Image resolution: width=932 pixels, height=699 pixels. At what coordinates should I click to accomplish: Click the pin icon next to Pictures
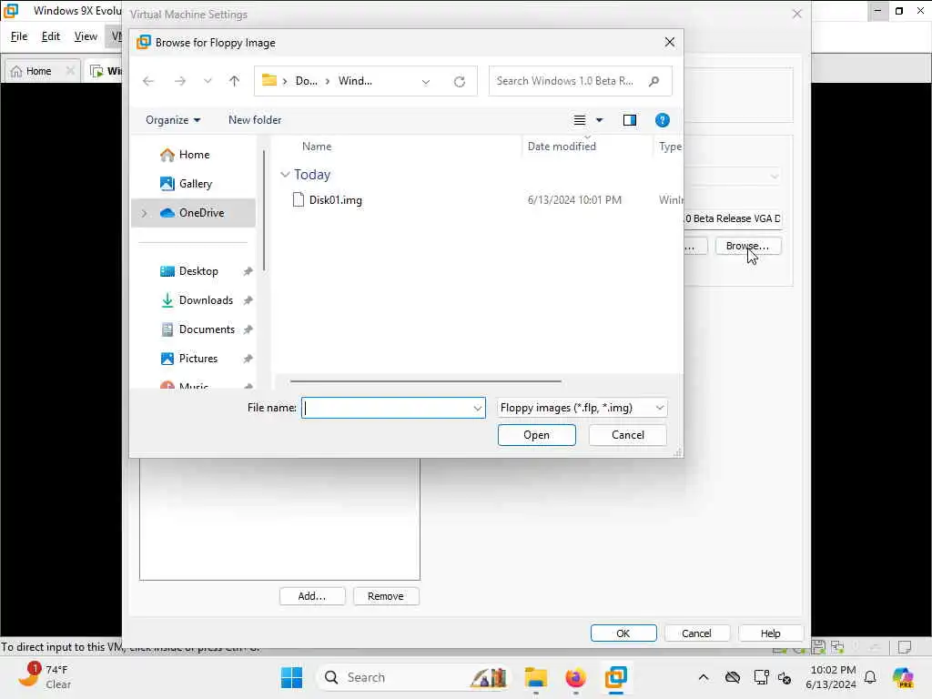point(248,359)
